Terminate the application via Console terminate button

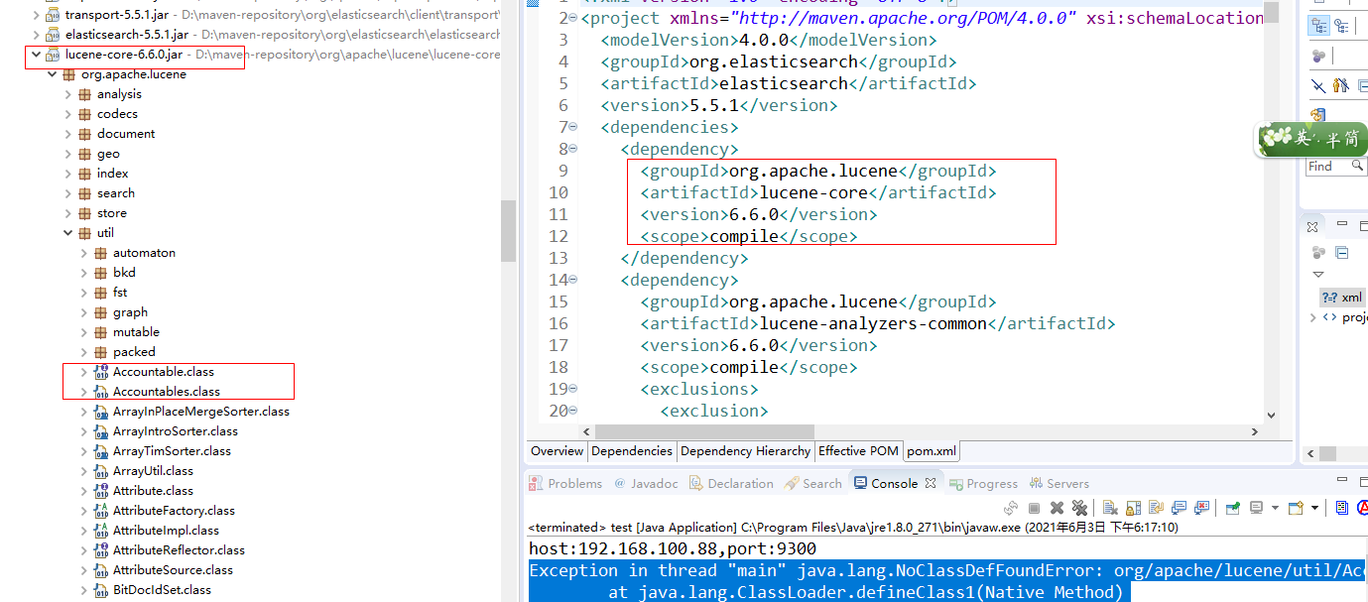tap(1034, 507)
